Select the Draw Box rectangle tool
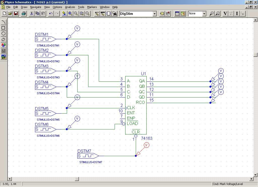 click(x=4, y=28)
